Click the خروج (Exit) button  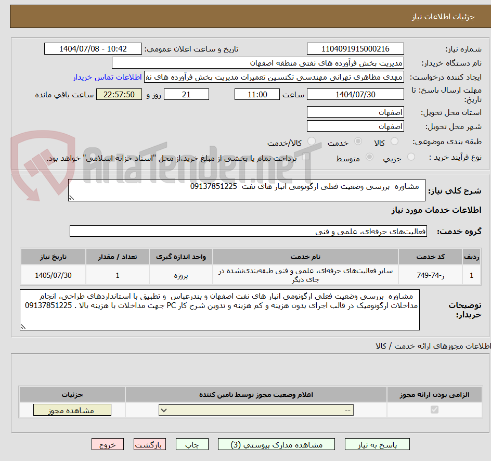pos(107,444)
